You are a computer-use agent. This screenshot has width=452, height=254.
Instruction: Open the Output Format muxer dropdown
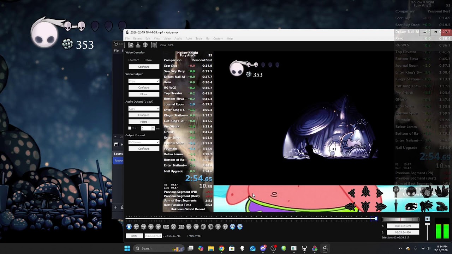click(x=144, y=142)
